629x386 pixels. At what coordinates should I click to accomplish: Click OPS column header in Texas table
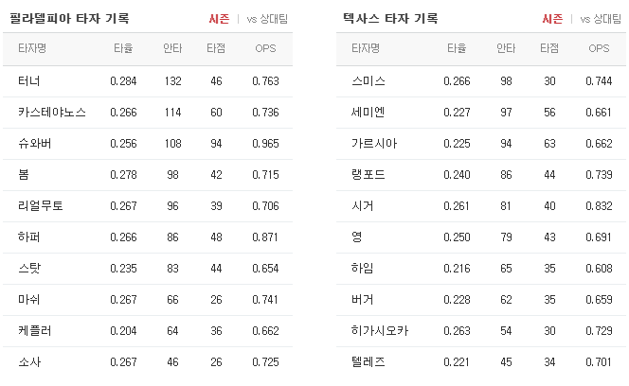click(599, 48)
